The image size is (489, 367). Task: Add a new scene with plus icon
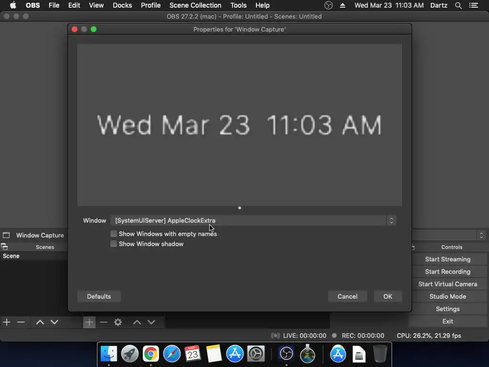tap(7, 322)
